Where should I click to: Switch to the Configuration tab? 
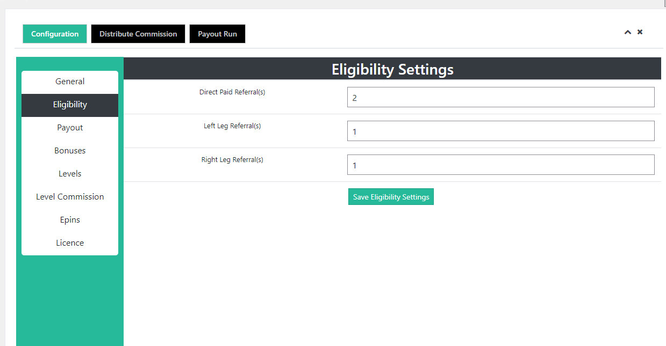(x=55, y=34)
